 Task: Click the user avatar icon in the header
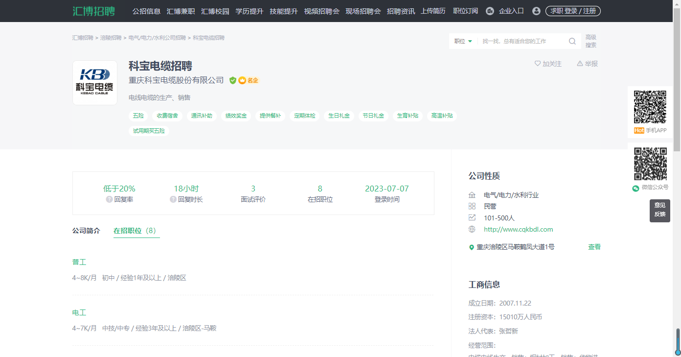(x=536, y=11)
